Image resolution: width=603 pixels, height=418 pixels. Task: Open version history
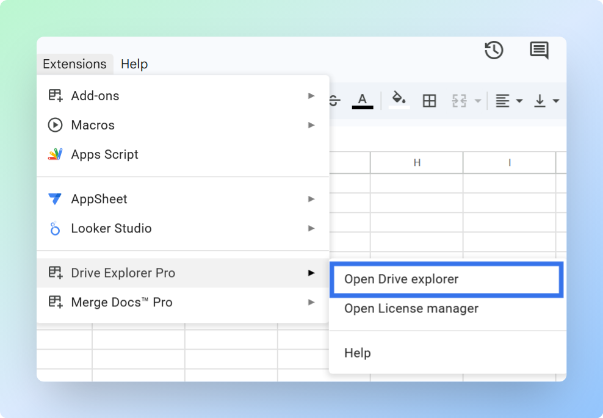point(494,51)
